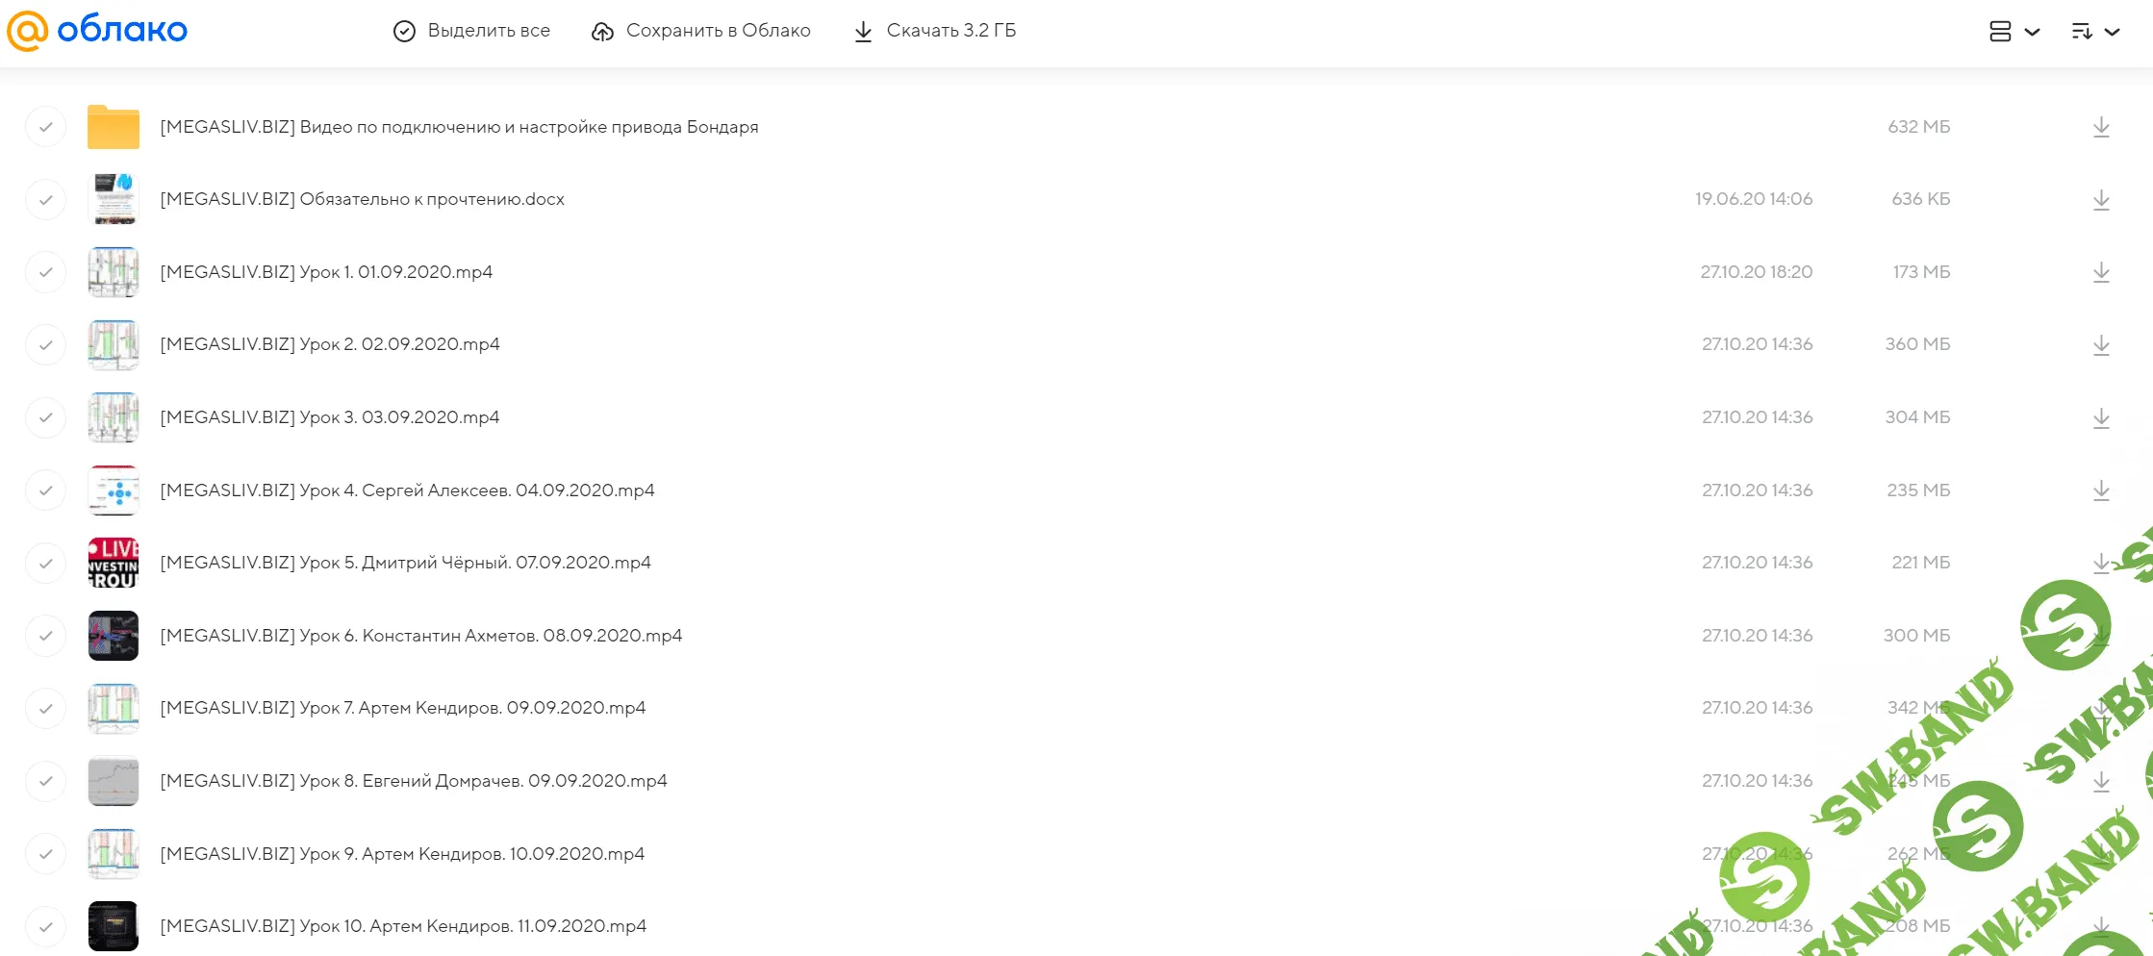Select the checkbox for Урок 1 file
The width and height of the screenshot is (2153, 956).
pyautogui.click(x=45, y=272)
